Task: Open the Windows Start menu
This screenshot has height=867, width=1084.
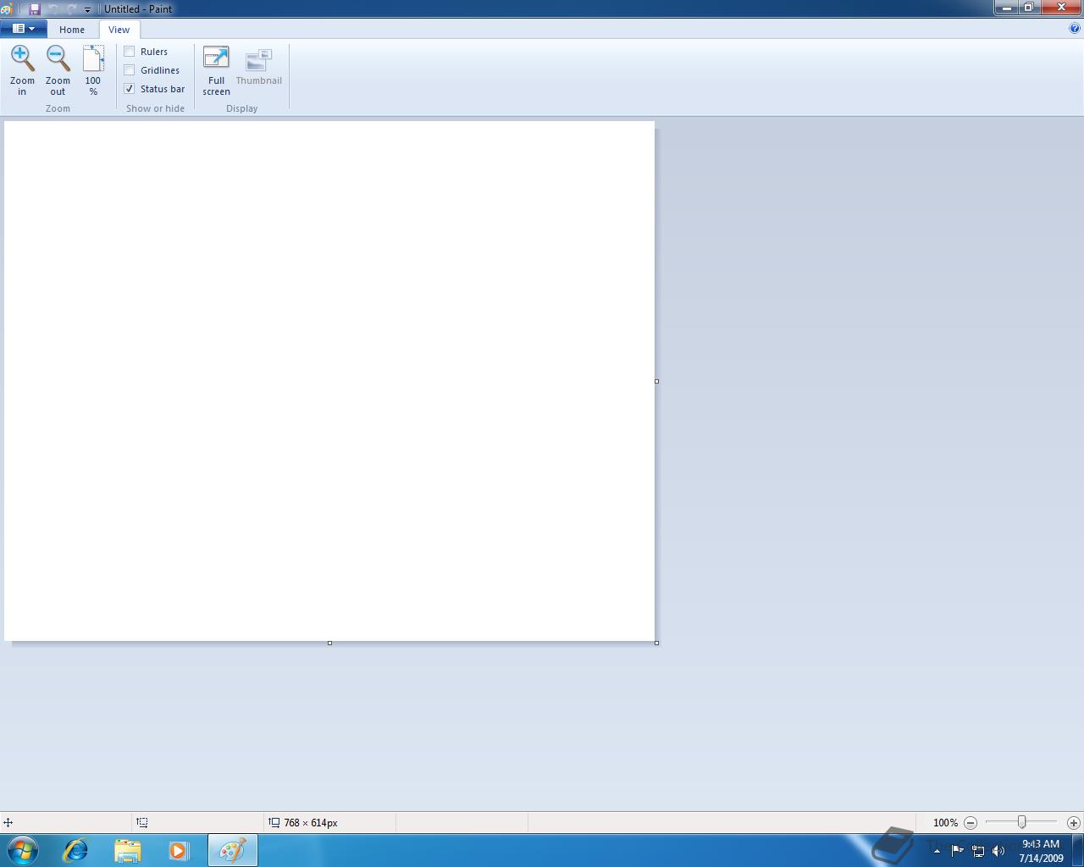Action: click(x=23, y=850)
